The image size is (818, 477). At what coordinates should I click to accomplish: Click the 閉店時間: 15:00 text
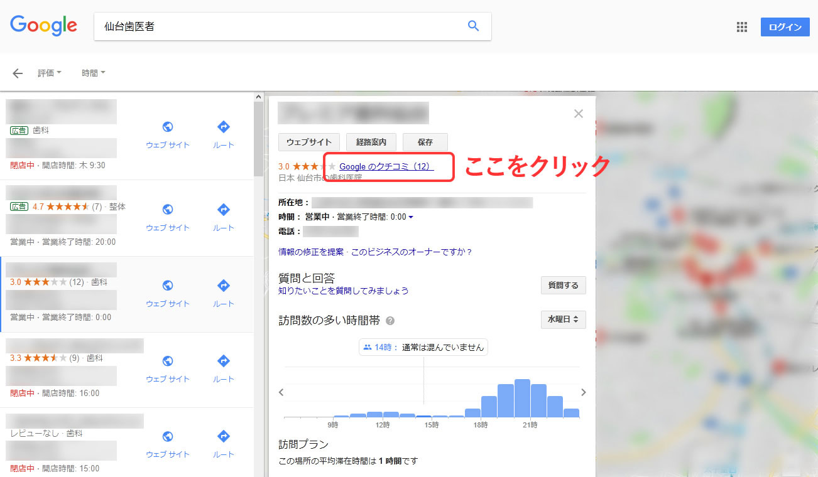(70, 468)
